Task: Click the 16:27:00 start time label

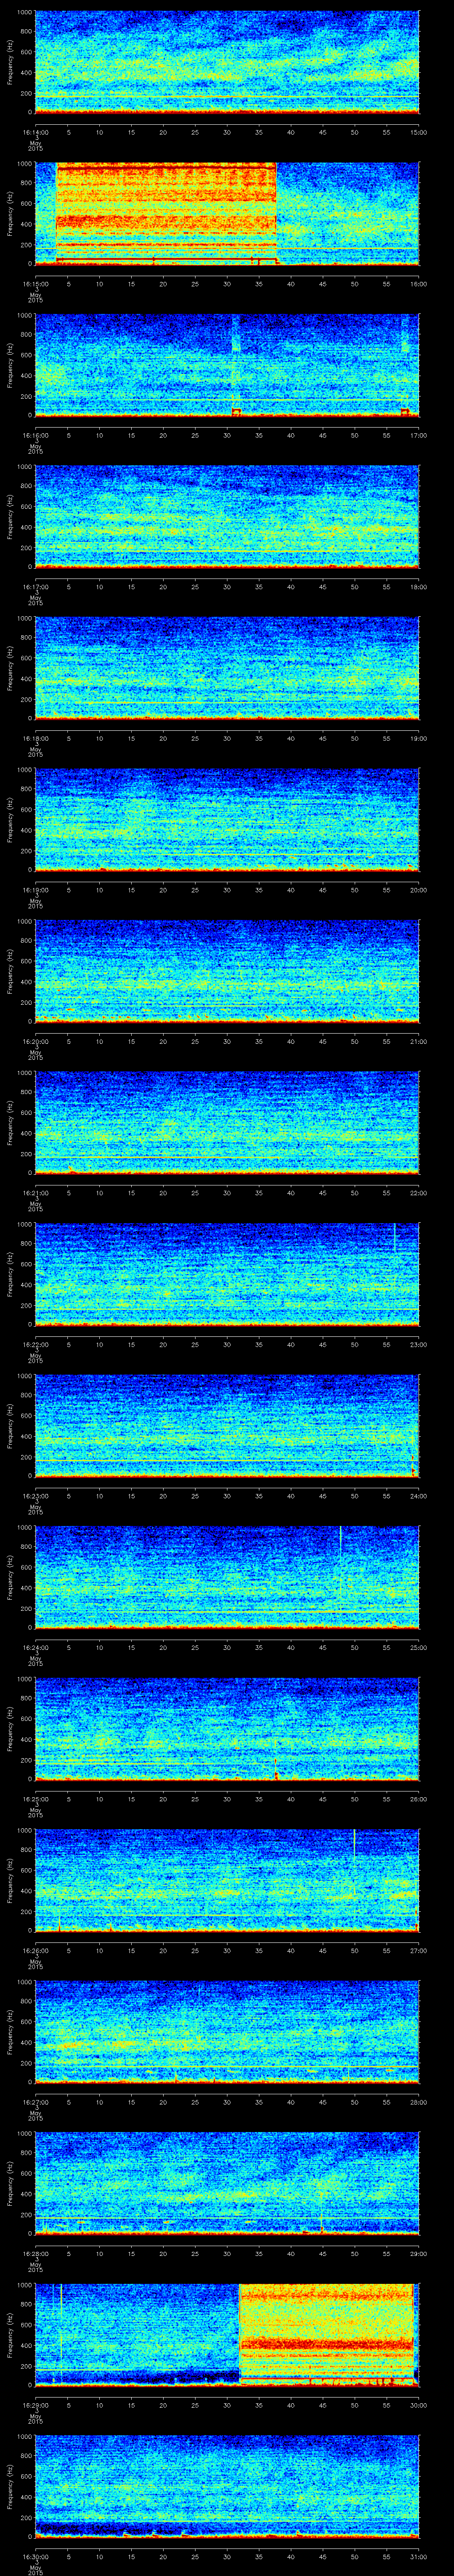Action: click(35, 2102)
